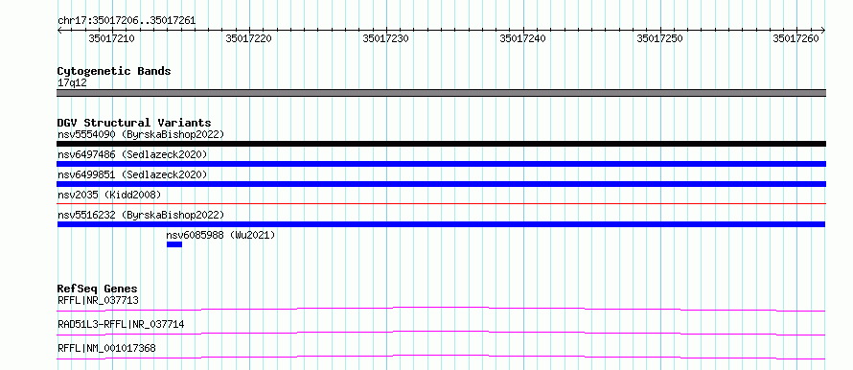Open gene label RAD51L3-RFFL|NR_037714

(x=121, y=324)
